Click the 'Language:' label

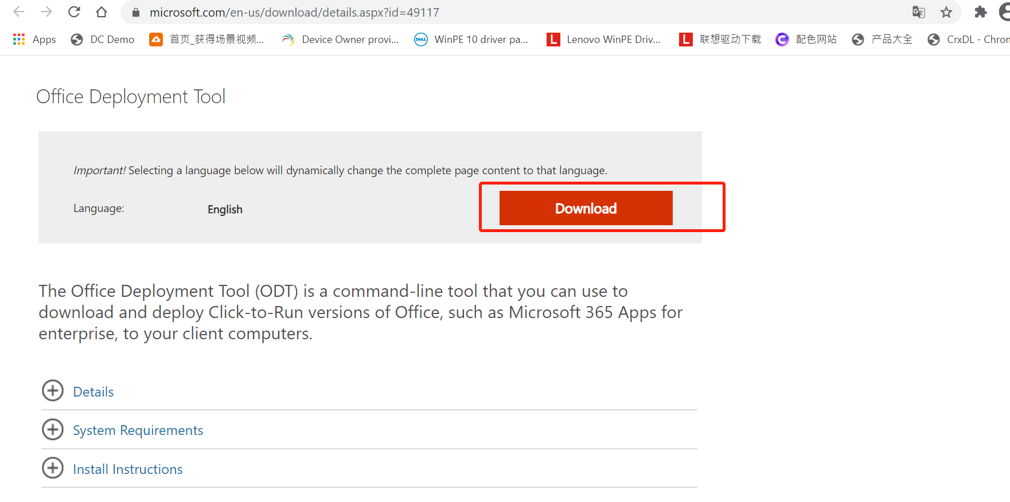click(x=99, y=209)
